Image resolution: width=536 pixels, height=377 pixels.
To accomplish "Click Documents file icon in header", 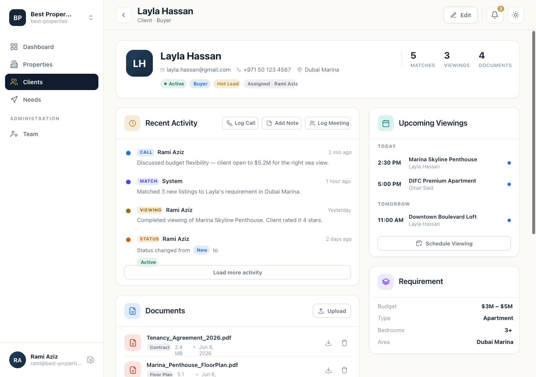I will [132, 311].
